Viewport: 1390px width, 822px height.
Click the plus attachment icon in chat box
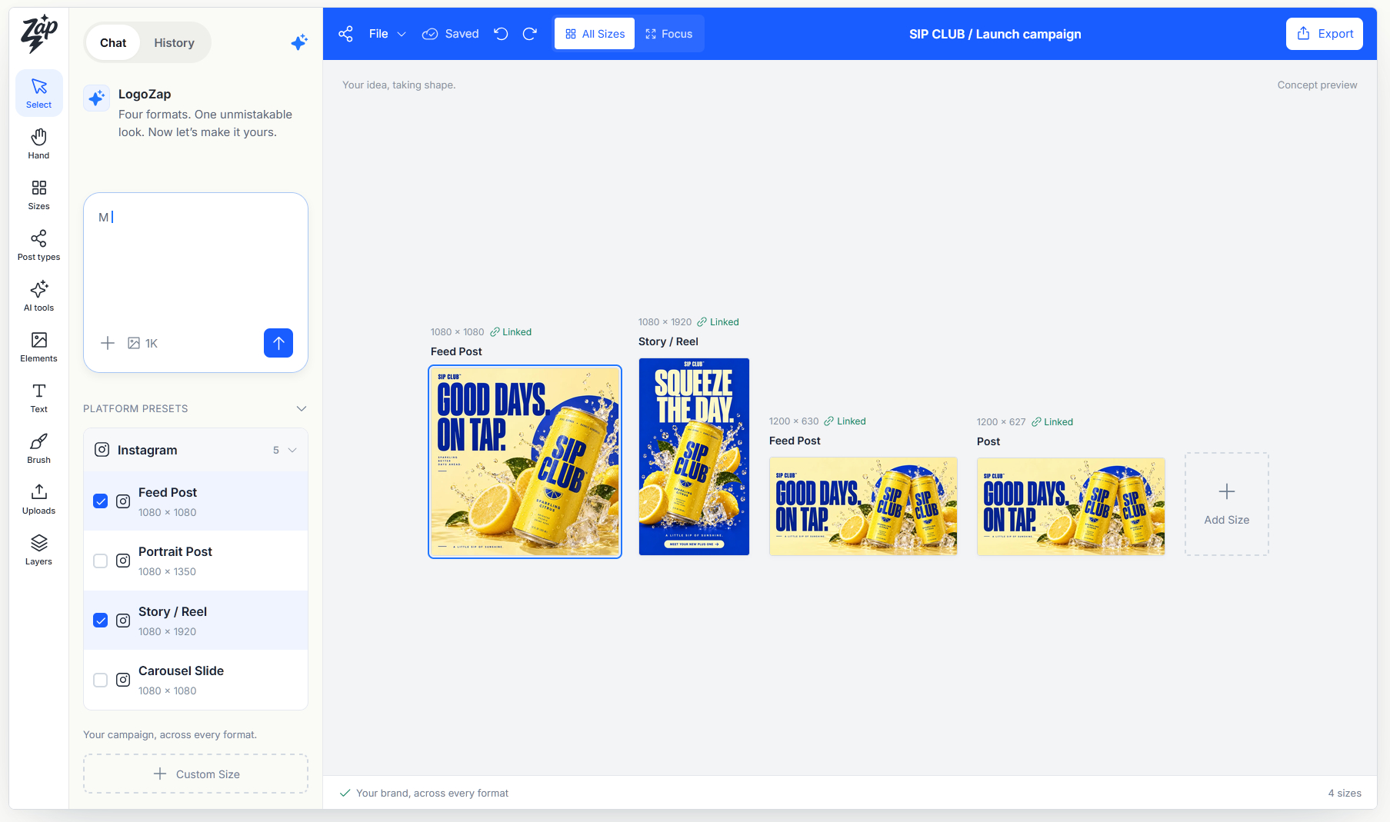point(108,343)
